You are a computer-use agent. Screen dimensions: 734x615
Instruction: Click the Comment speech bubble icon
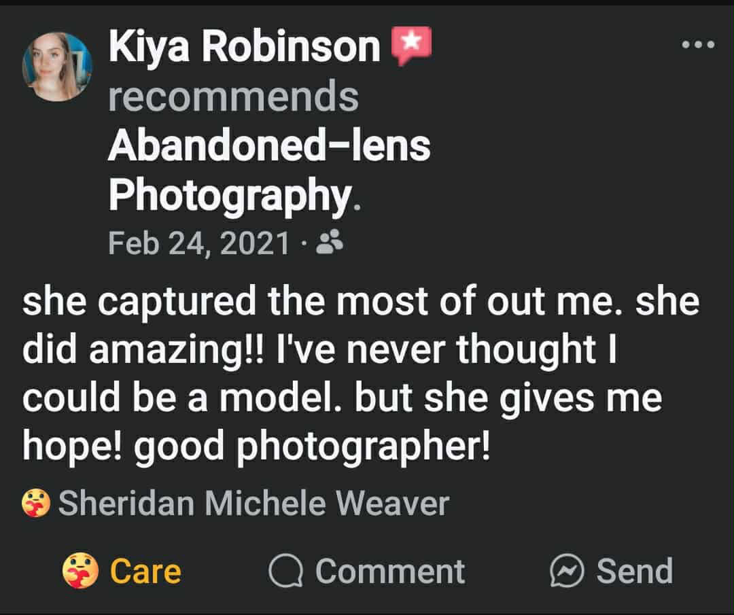click(x=286, y=572)
